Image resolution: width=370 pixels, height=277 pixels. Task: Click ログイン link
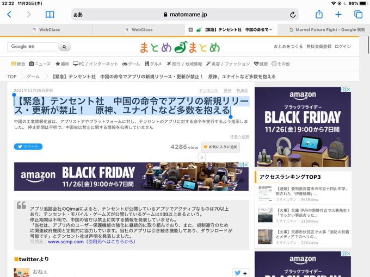coord(343,46)
